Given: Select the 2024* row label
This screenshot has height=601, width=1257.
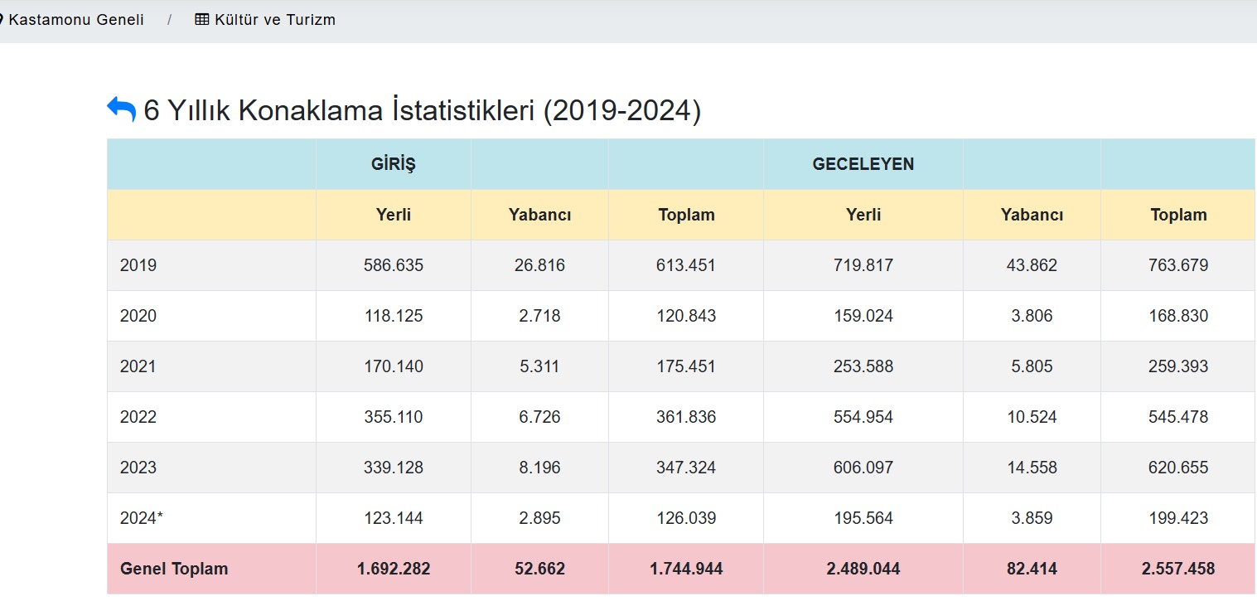Looking at the screenshot, I should point(142,518).
